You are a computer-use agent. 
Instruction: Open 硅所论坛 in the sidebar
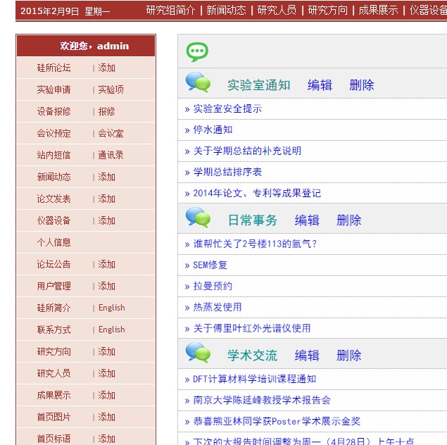[54, 68]
